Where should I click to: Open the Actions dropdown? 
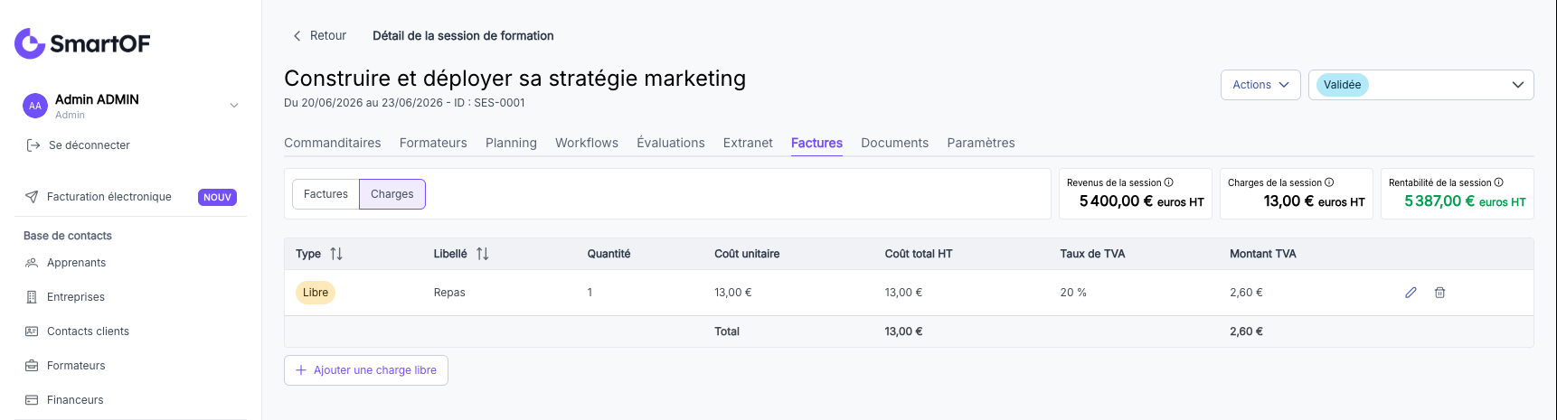click(x=1260, y=85)
